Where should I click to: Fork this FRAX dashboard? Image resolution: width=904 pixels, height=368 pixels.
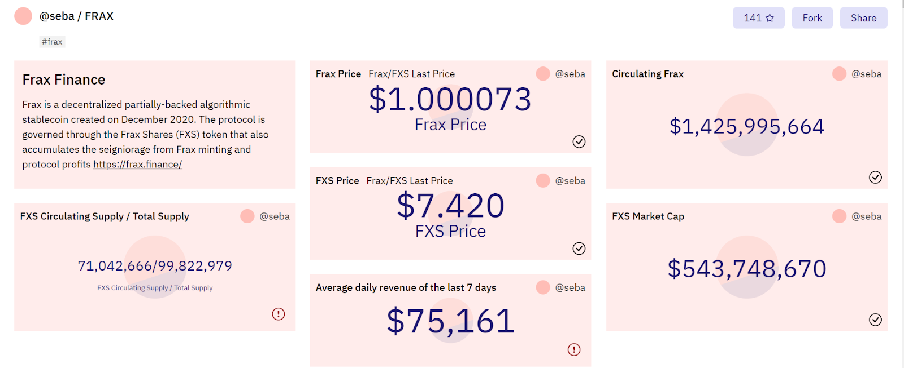click(812, 18)
